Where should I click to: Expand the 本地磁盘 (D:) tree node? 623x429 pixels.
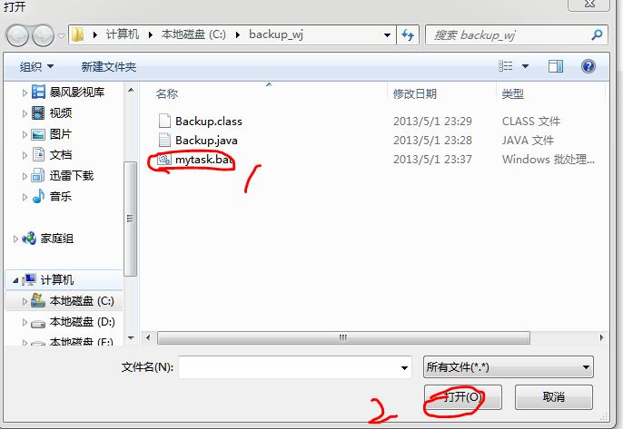tap(25, 323)
